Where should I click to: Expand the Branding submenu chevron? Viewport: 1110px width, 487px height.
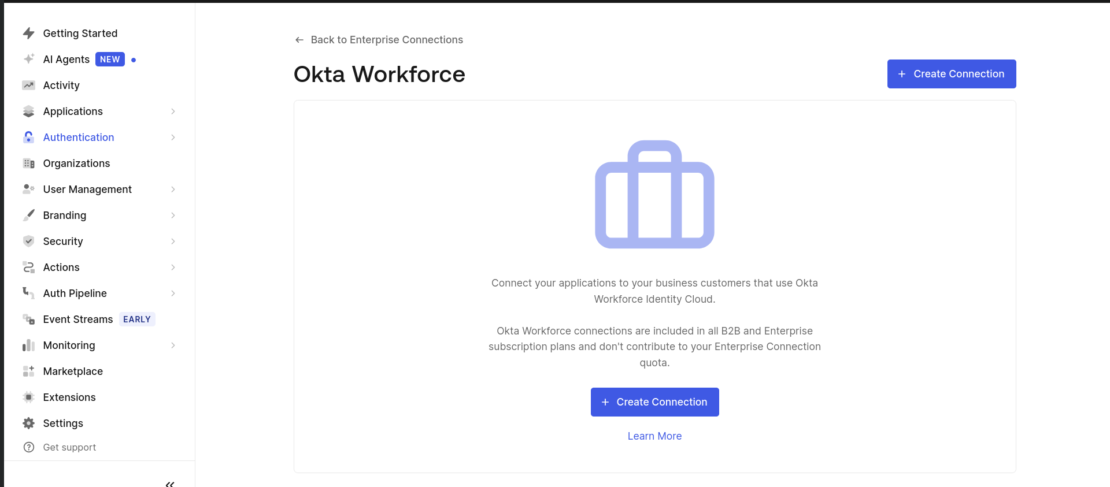173,215
